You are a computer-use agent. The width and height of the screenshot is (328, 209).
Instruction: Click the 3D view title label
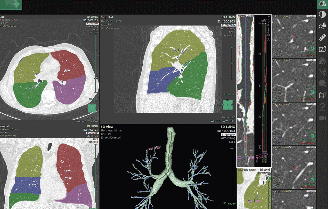[107, 127]
